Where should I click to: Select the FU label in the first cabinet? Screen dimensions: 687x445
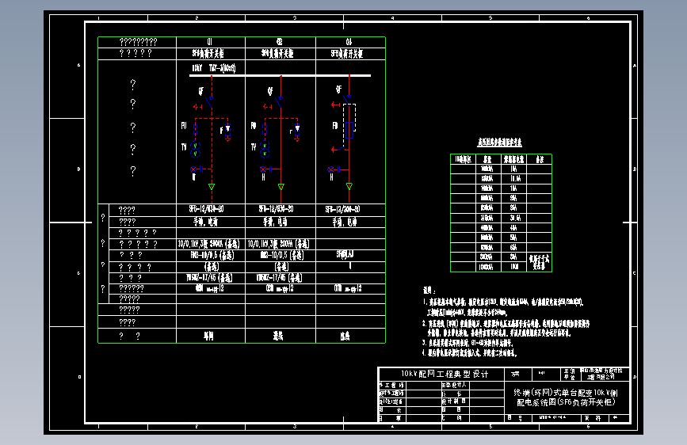coord(184,126)
